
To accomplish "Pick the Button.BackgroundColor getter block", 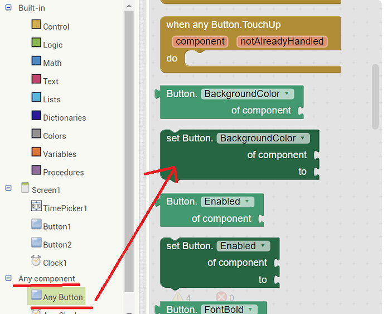I will pyautogui.click(x=229, y=102).
